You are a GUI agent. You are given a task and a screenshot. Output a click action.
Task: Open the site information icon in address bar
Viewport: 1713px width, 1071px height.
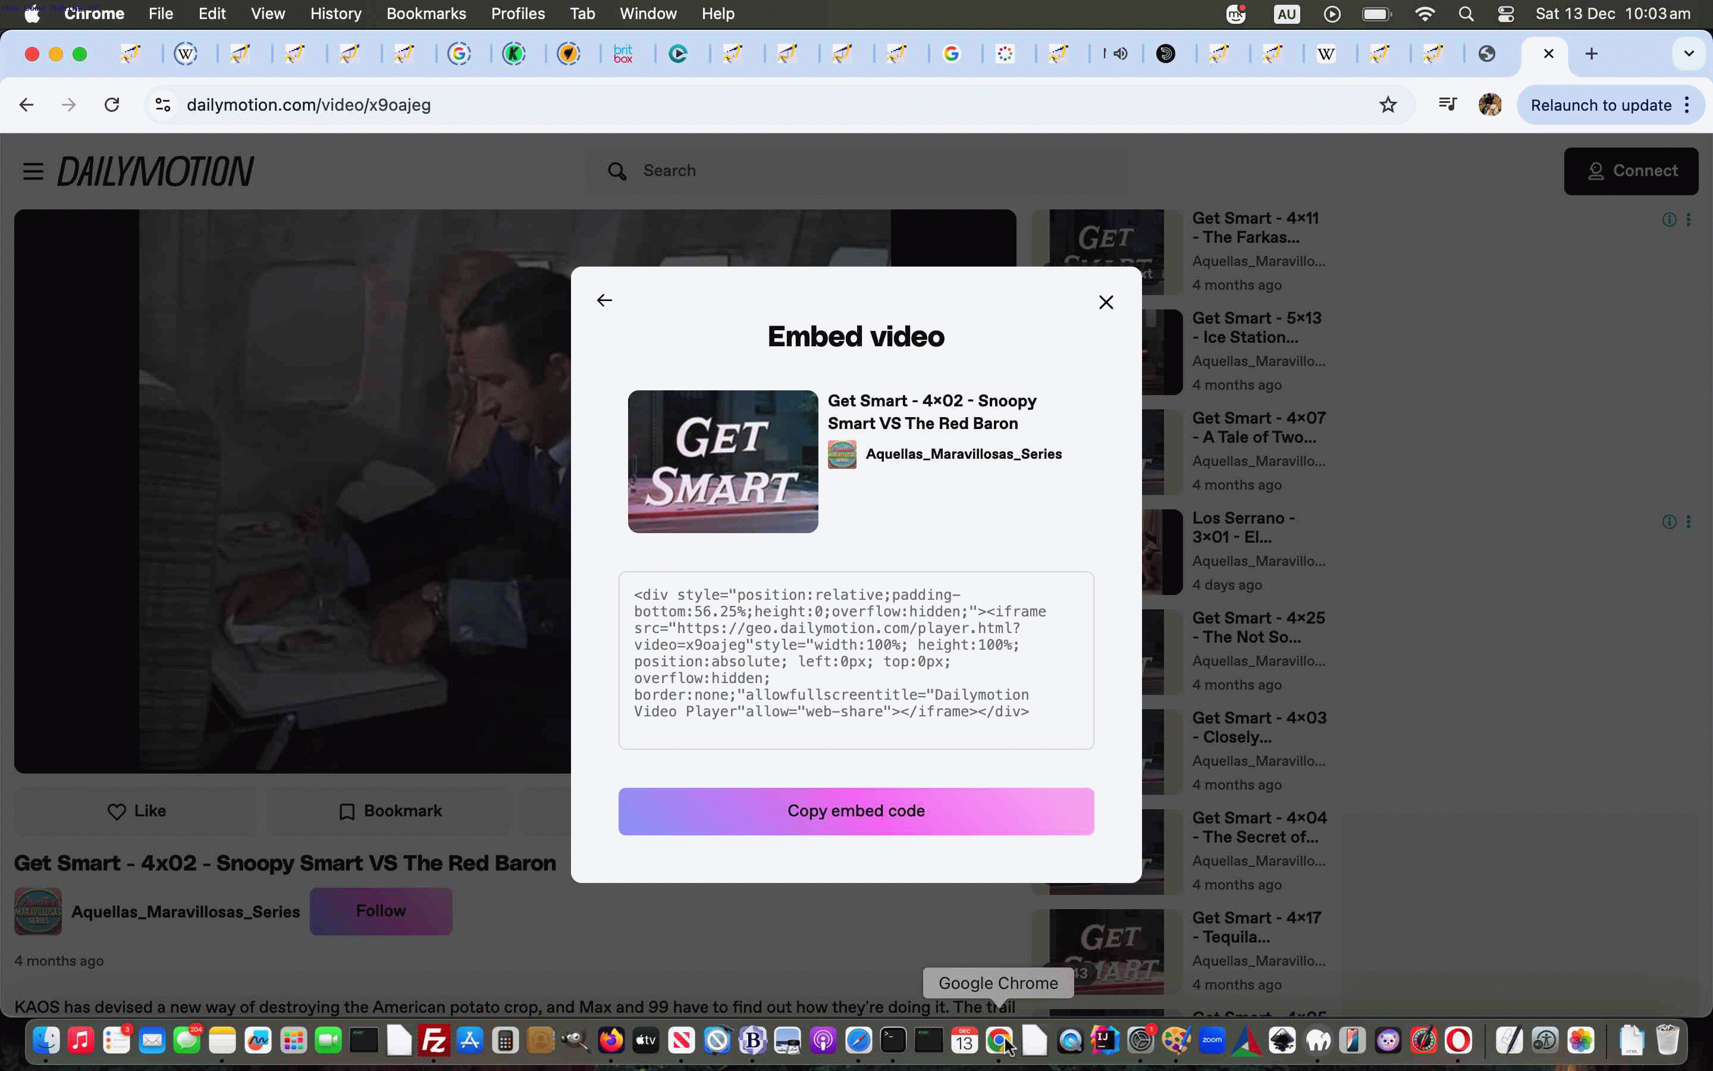(163, 105)
